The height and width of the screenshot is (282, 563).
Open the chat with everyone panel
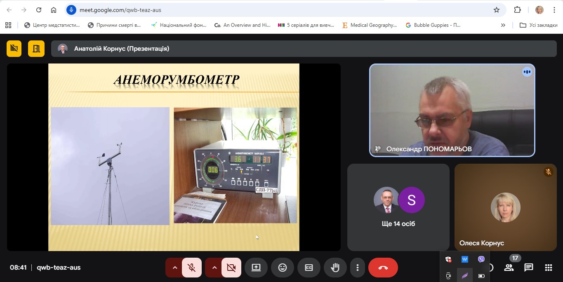click(528, 268)
